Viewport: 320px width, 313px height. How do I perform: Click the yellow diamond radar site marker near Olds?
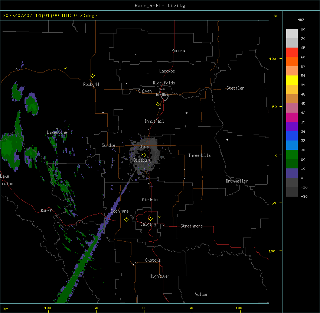point(144,155)
